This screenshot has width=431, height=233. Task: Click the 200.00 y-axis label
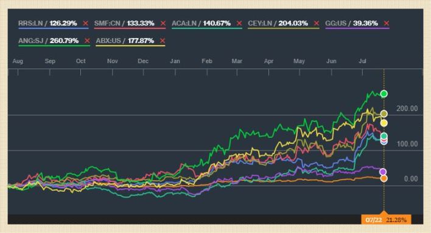(407, 109)
